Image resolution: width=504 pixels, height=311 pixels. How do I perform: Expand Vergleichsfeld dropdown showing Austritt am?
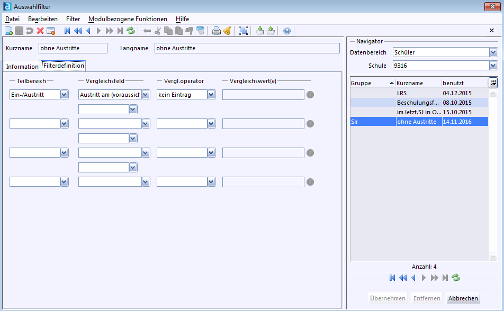(x=146, y=95)
